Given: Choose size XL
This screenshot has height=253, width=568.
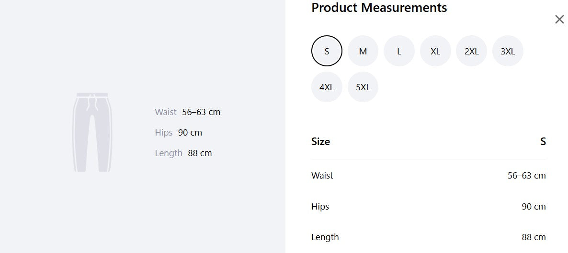Looking at the screenshot, I should click(x=435, y=51).
